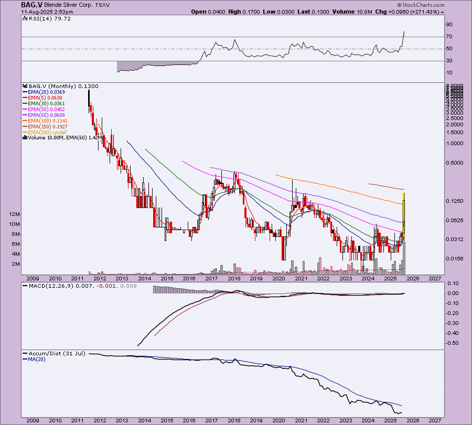Viewport: 472px width, 425px height.
Task: Click the EMA(200) undef legend entry
Action: coord(47,133)
